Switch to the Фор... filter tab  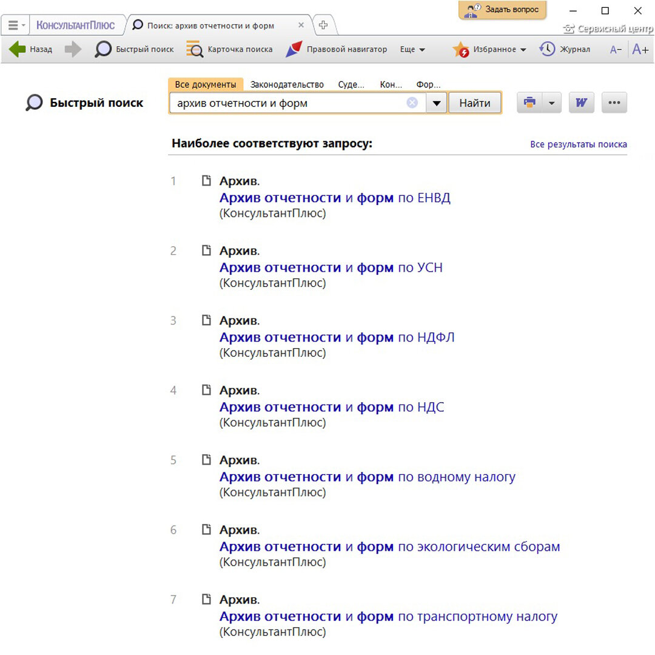click(x=428, y=84)
